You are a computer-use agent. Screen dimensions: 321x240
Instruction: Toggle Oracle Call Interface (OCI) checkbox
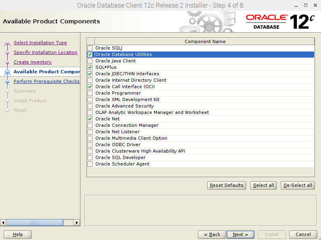[90, 87]
